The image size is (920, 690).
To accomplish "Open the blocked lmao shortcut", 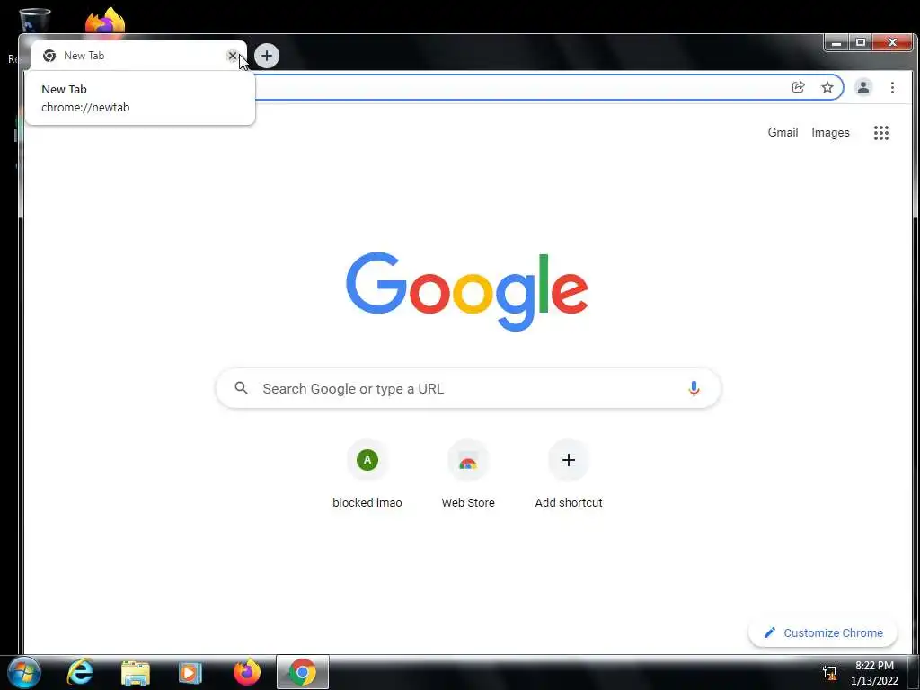I will pyautogui.click(x=367, y=474).
